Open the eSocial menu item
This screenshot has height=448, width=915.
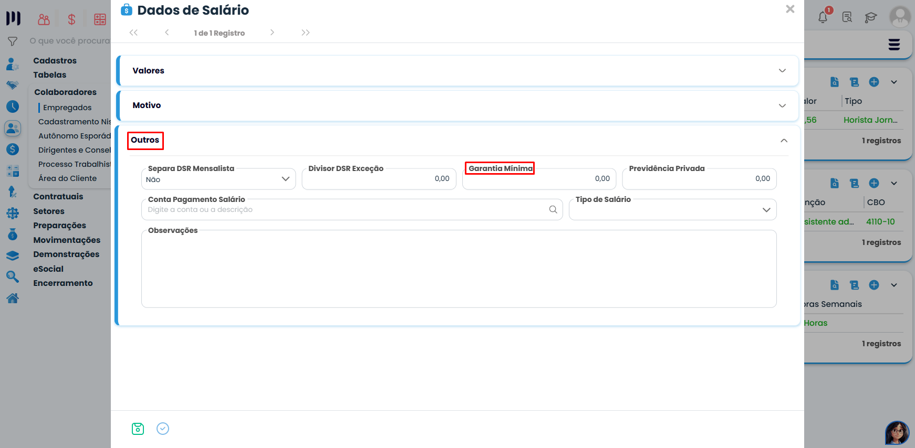tap(48, 269)
